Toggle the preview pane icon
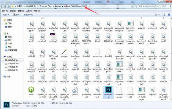The image size is (172, 109). coord(164,15)
